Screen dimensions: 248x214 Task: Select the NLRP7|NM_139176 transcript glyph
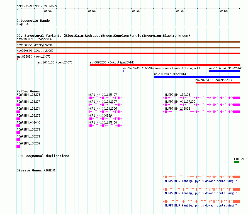tap(202, 98)
